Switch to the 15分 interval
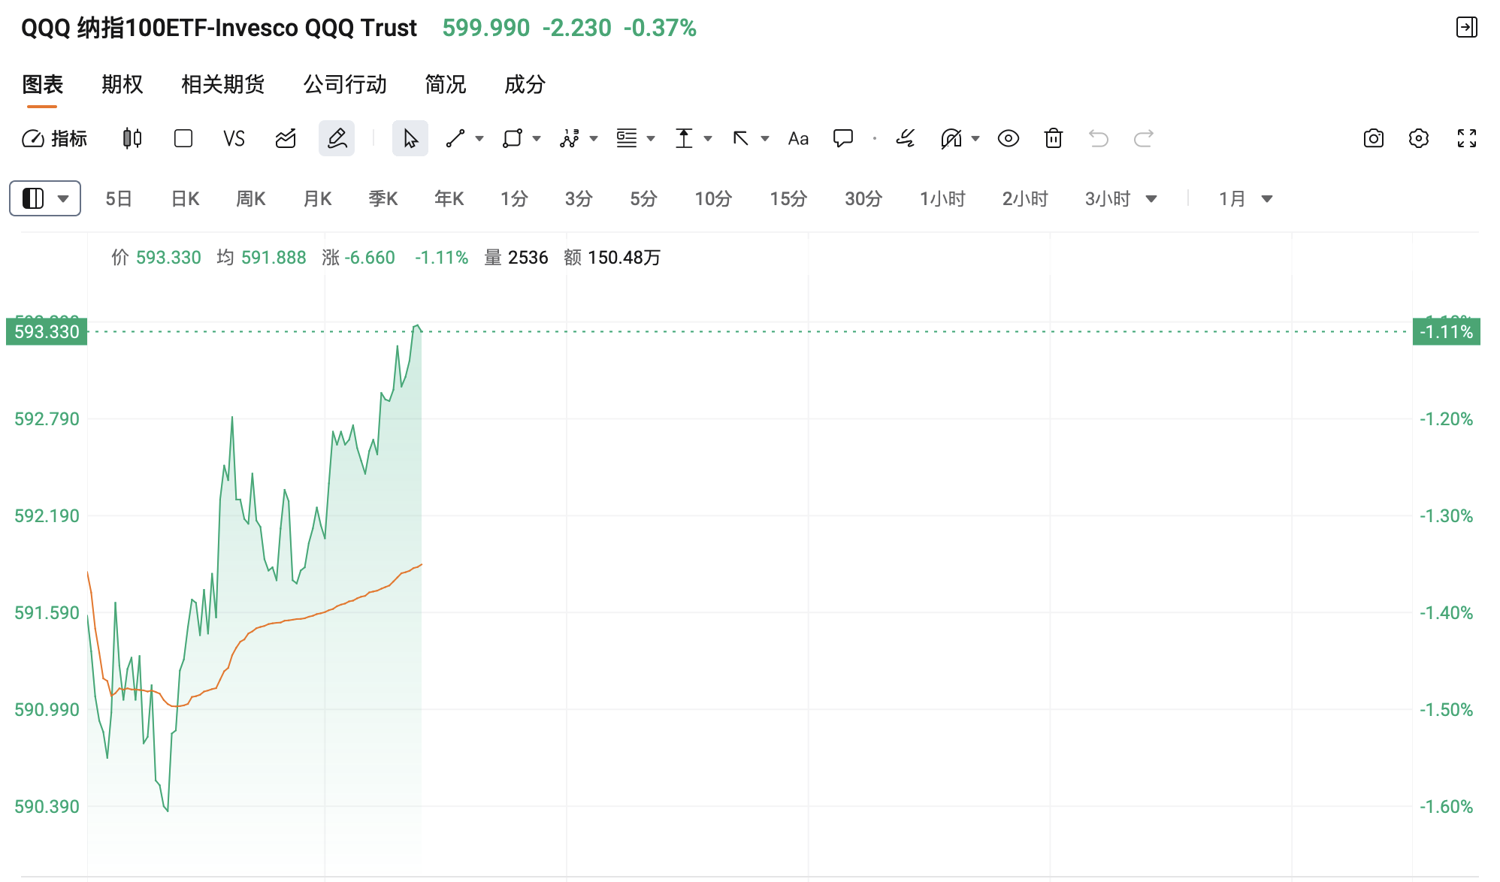The width and height of the screenshot is (1500, 882). 788,199
